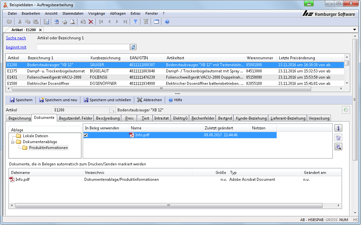Click the Hilfe button

[176, 100]
